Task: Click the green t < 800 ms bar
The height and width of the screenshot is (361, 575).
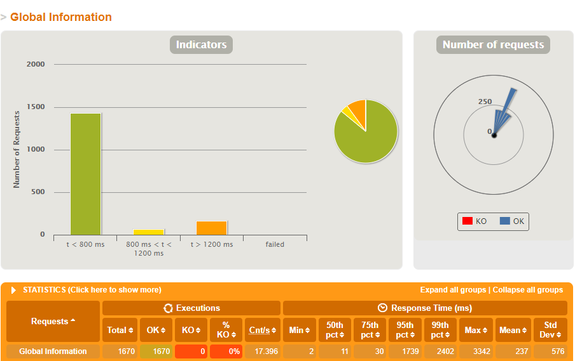Action: point(85,174)
